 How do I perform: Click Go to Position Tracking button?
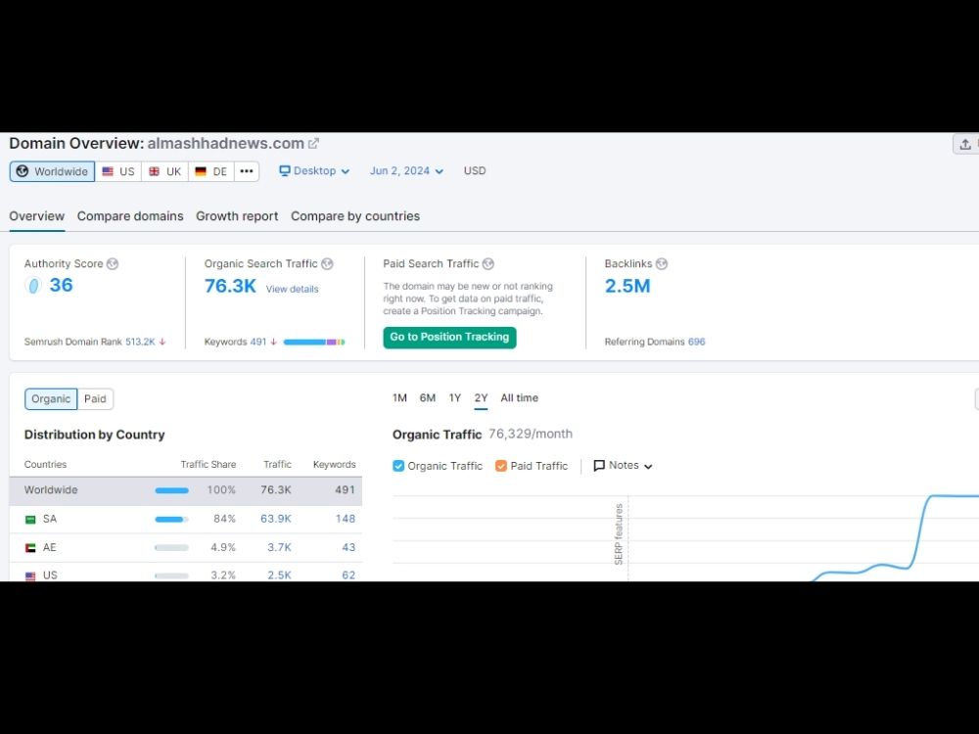tap(449, 337)
